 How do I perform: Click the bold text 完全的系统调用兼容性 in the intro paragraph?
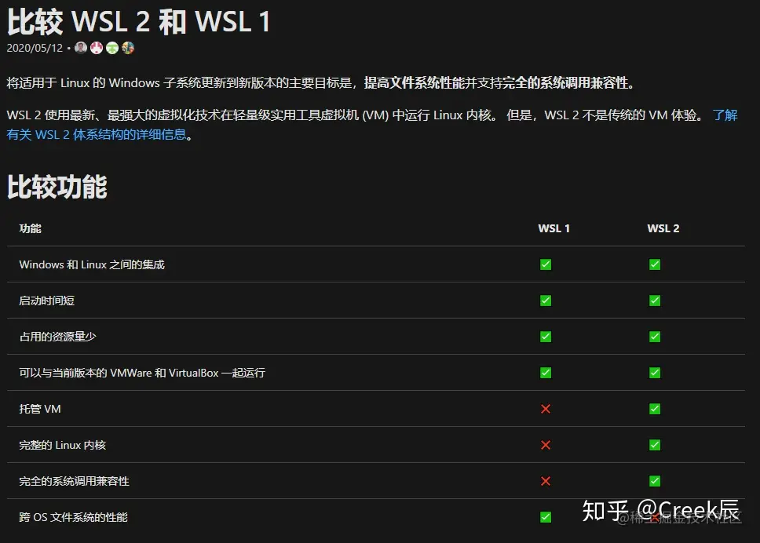565,83
